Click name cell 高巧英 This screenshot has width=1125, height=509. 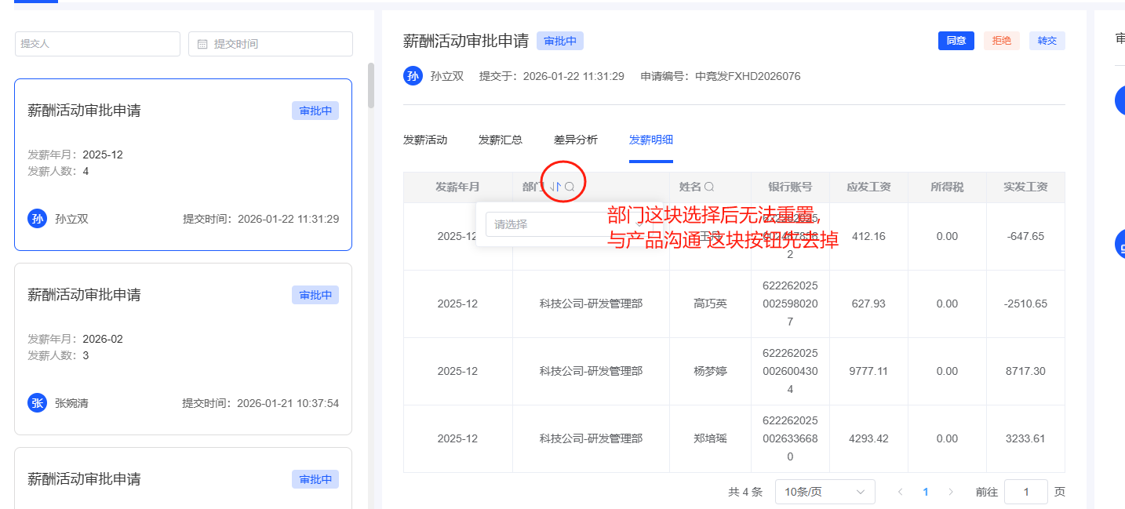click(711, 304)
